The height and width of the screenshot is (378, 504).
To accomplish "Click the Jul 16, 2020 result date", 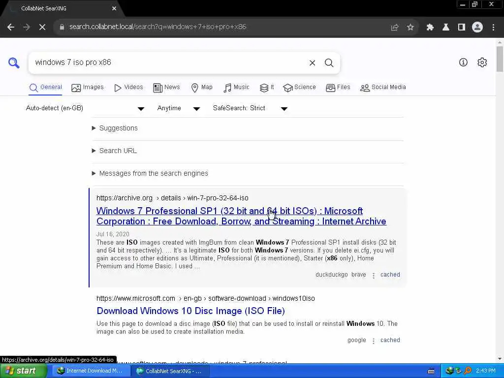I will point(113,234).
